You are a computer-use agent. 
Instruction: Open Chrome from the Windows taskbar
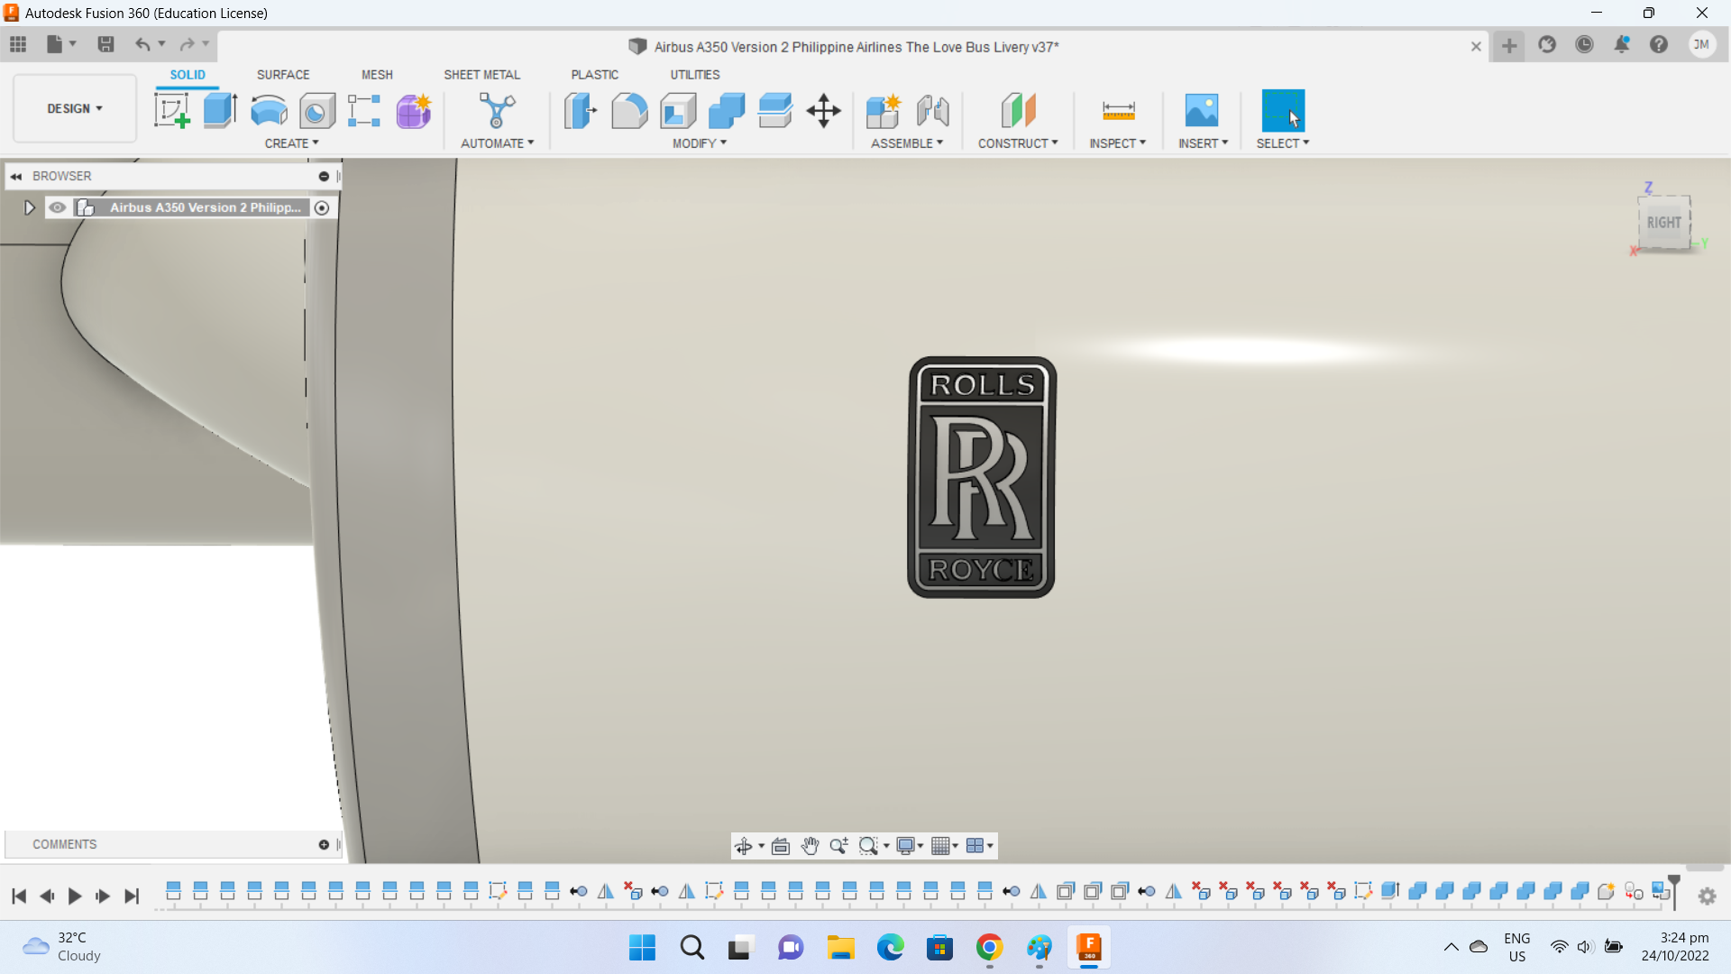coord(989,948)
